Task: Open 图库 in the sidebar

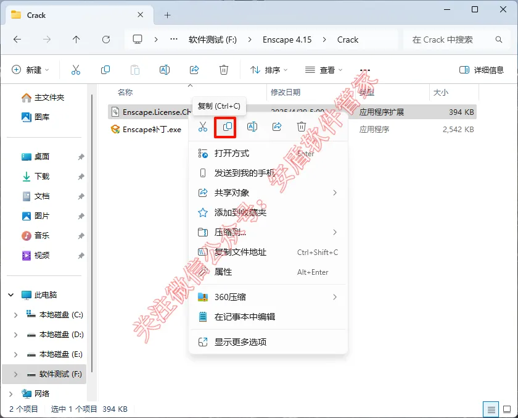Action: pos(36,117)
